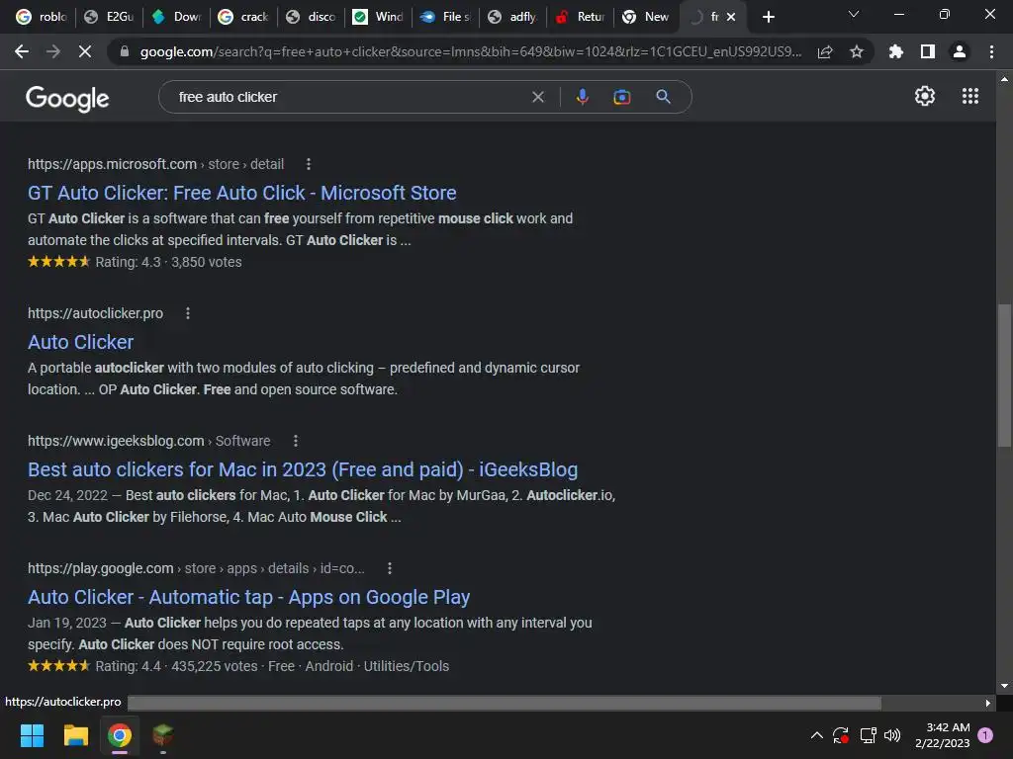Stop loading the page
The image size is (1013, 759).
click(85, 51)
